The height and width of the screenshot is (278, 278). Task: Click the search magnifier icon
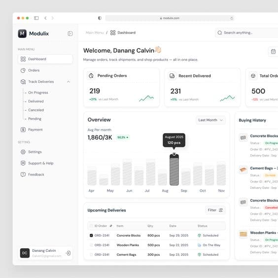[x=220, y=33]
